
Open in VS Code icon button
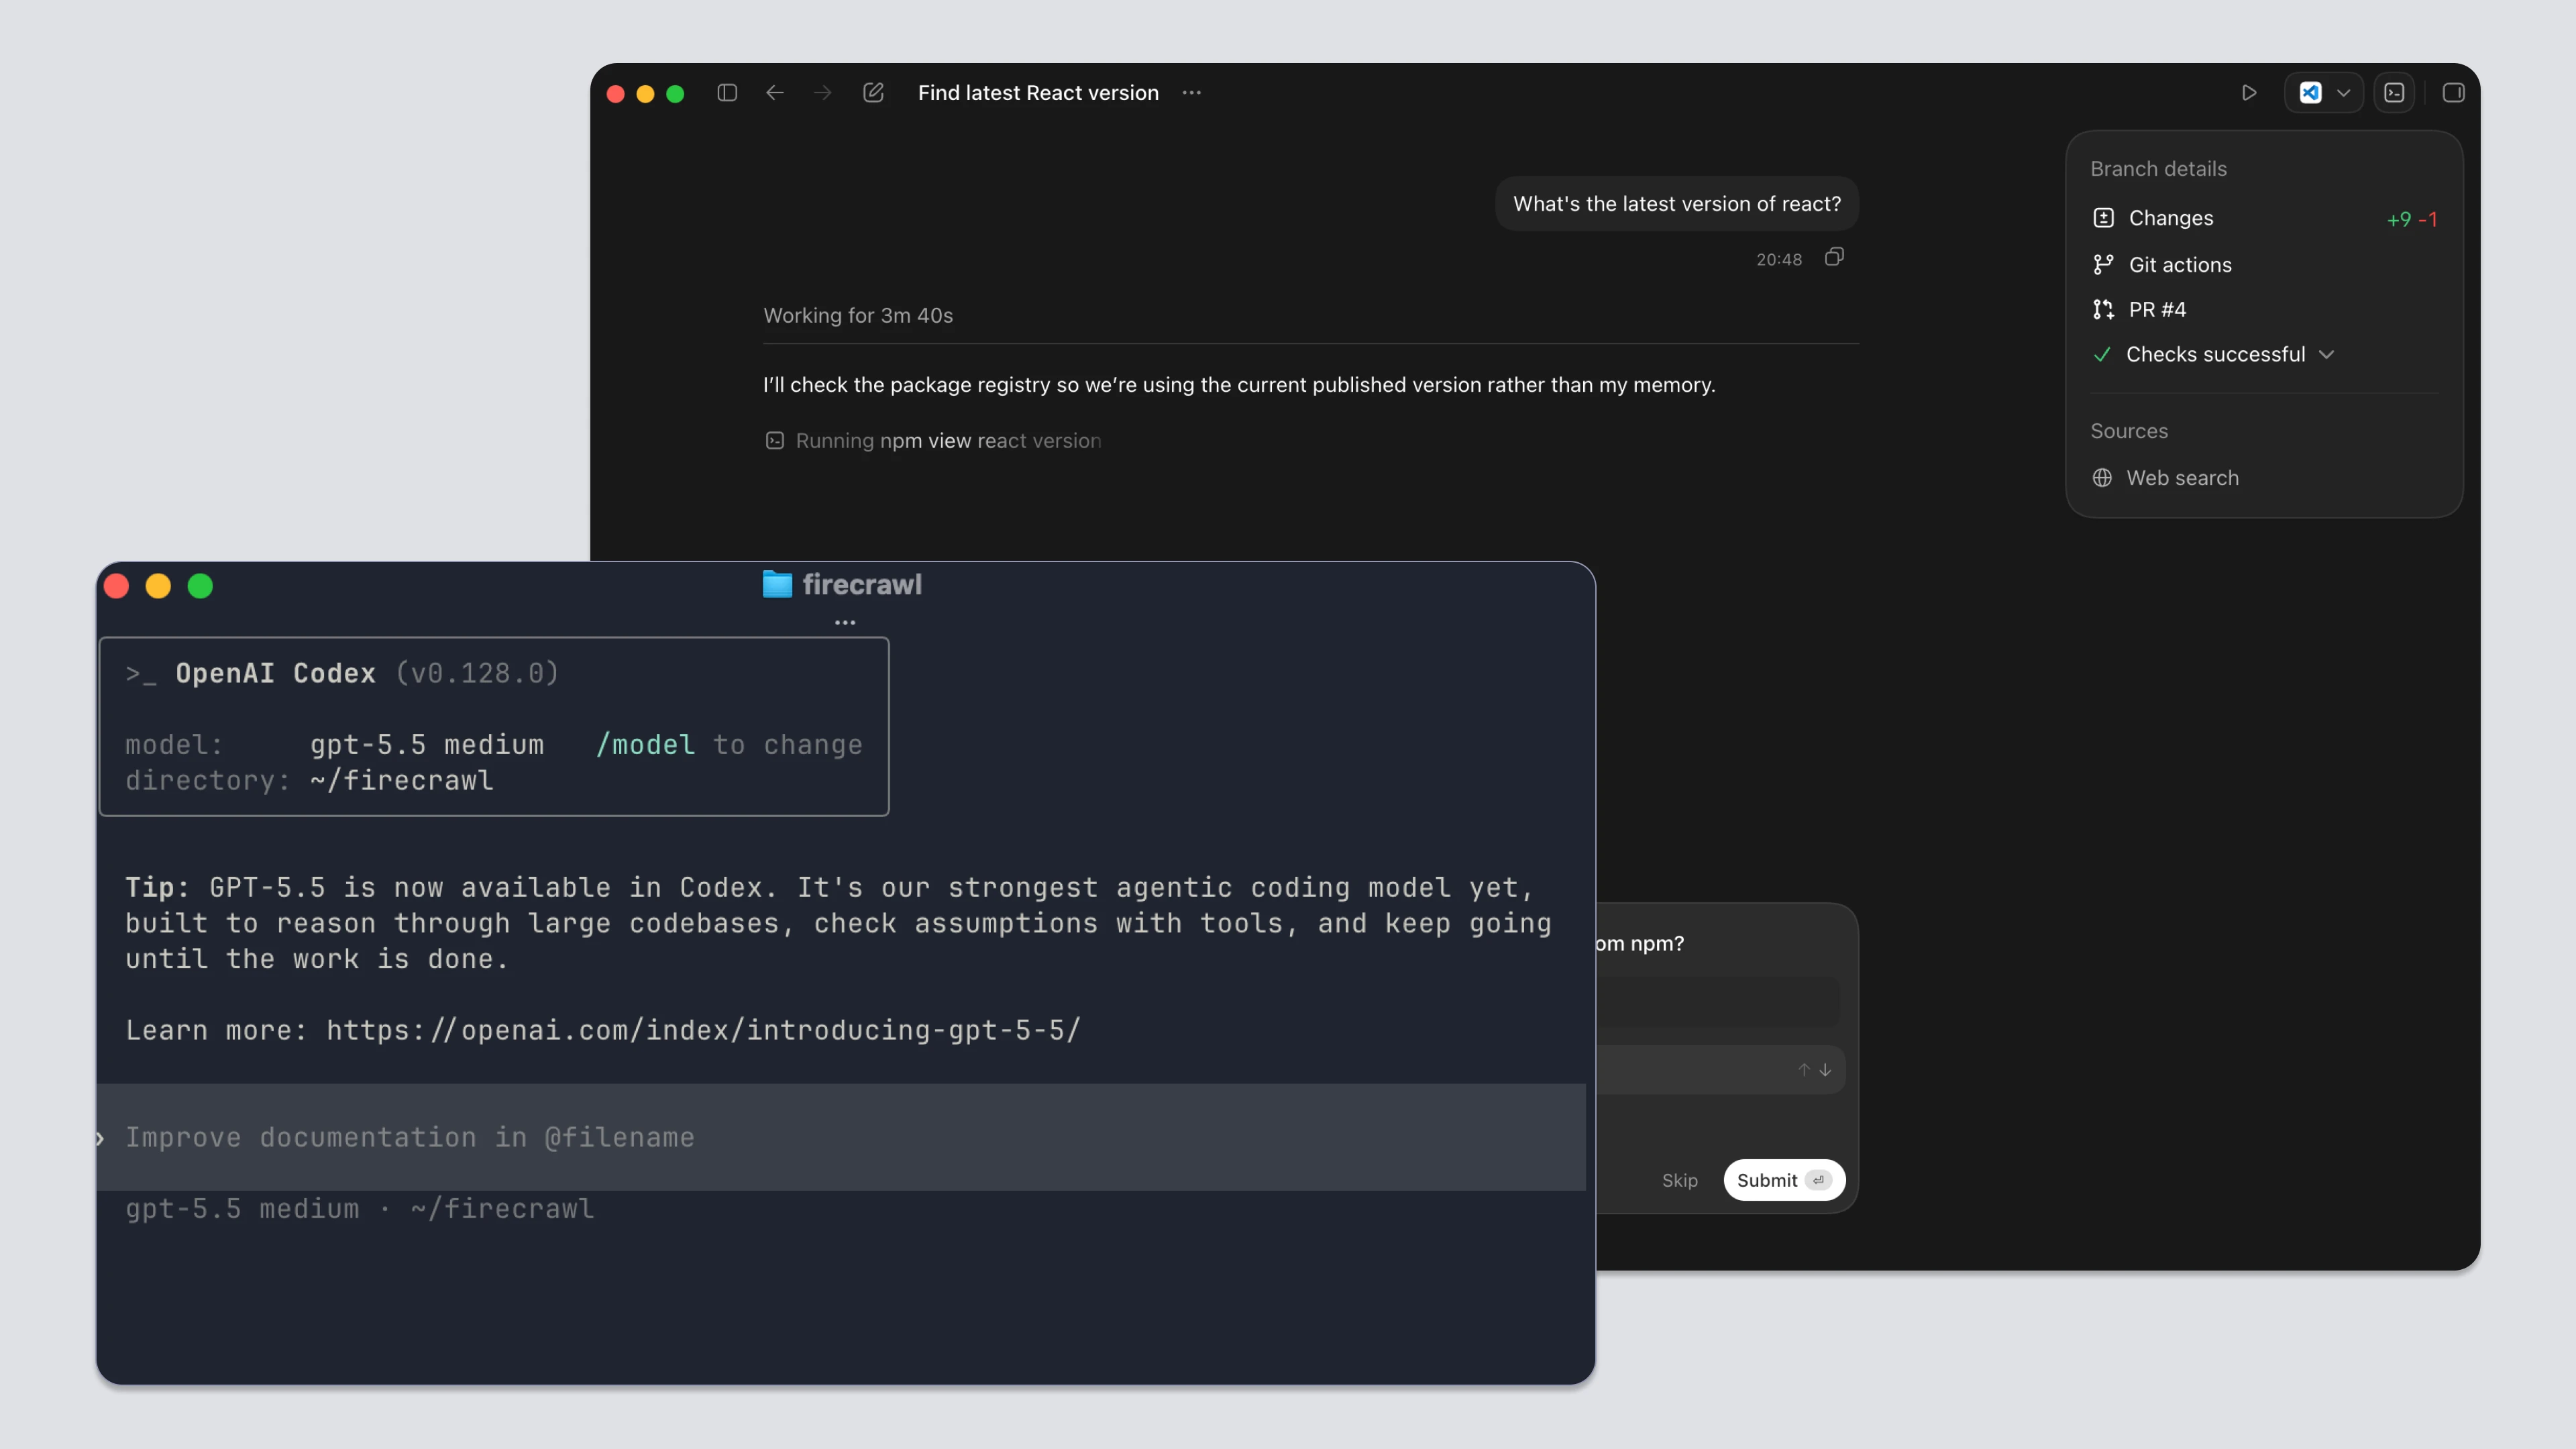pyautogui.click(x=2310, y=93)
